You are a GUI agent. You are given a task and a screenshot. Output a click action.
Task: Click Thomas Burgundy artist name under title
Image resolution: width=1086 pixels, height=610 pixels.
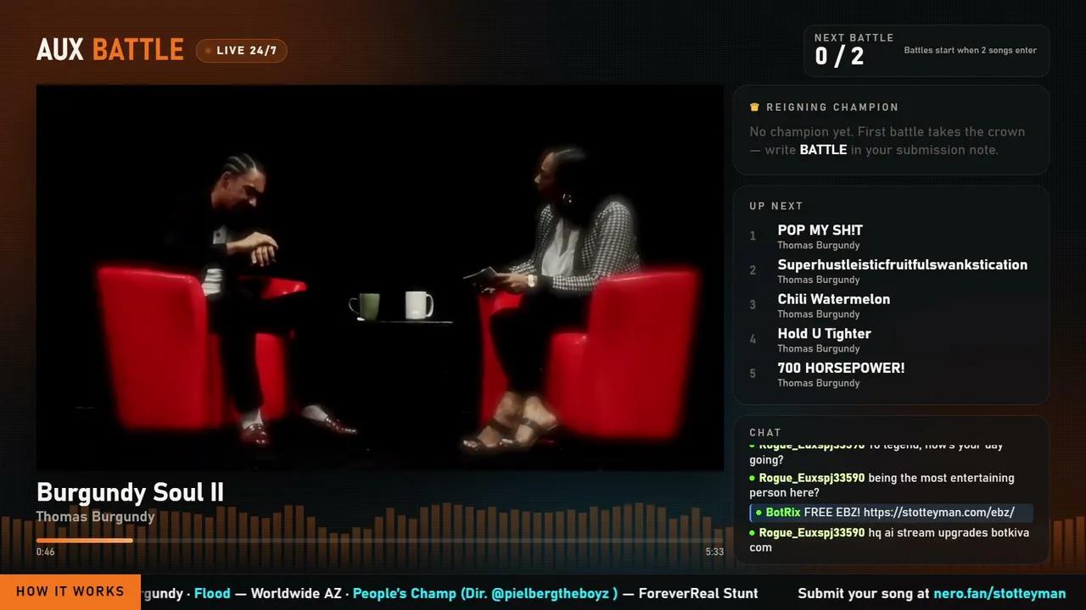(95, 516)
